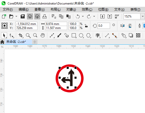Select the Freehand line tool
The image size is (145, 113).
click(x=52, y=35)
